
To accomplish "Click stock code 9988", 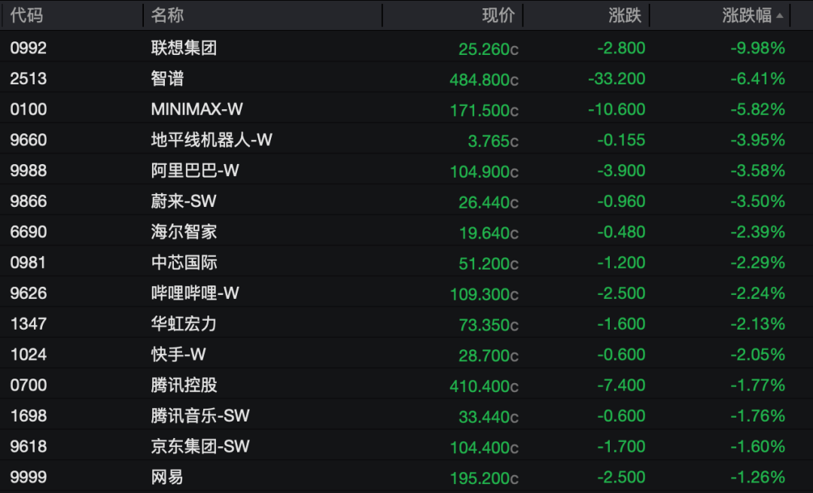I will (29, 171).
